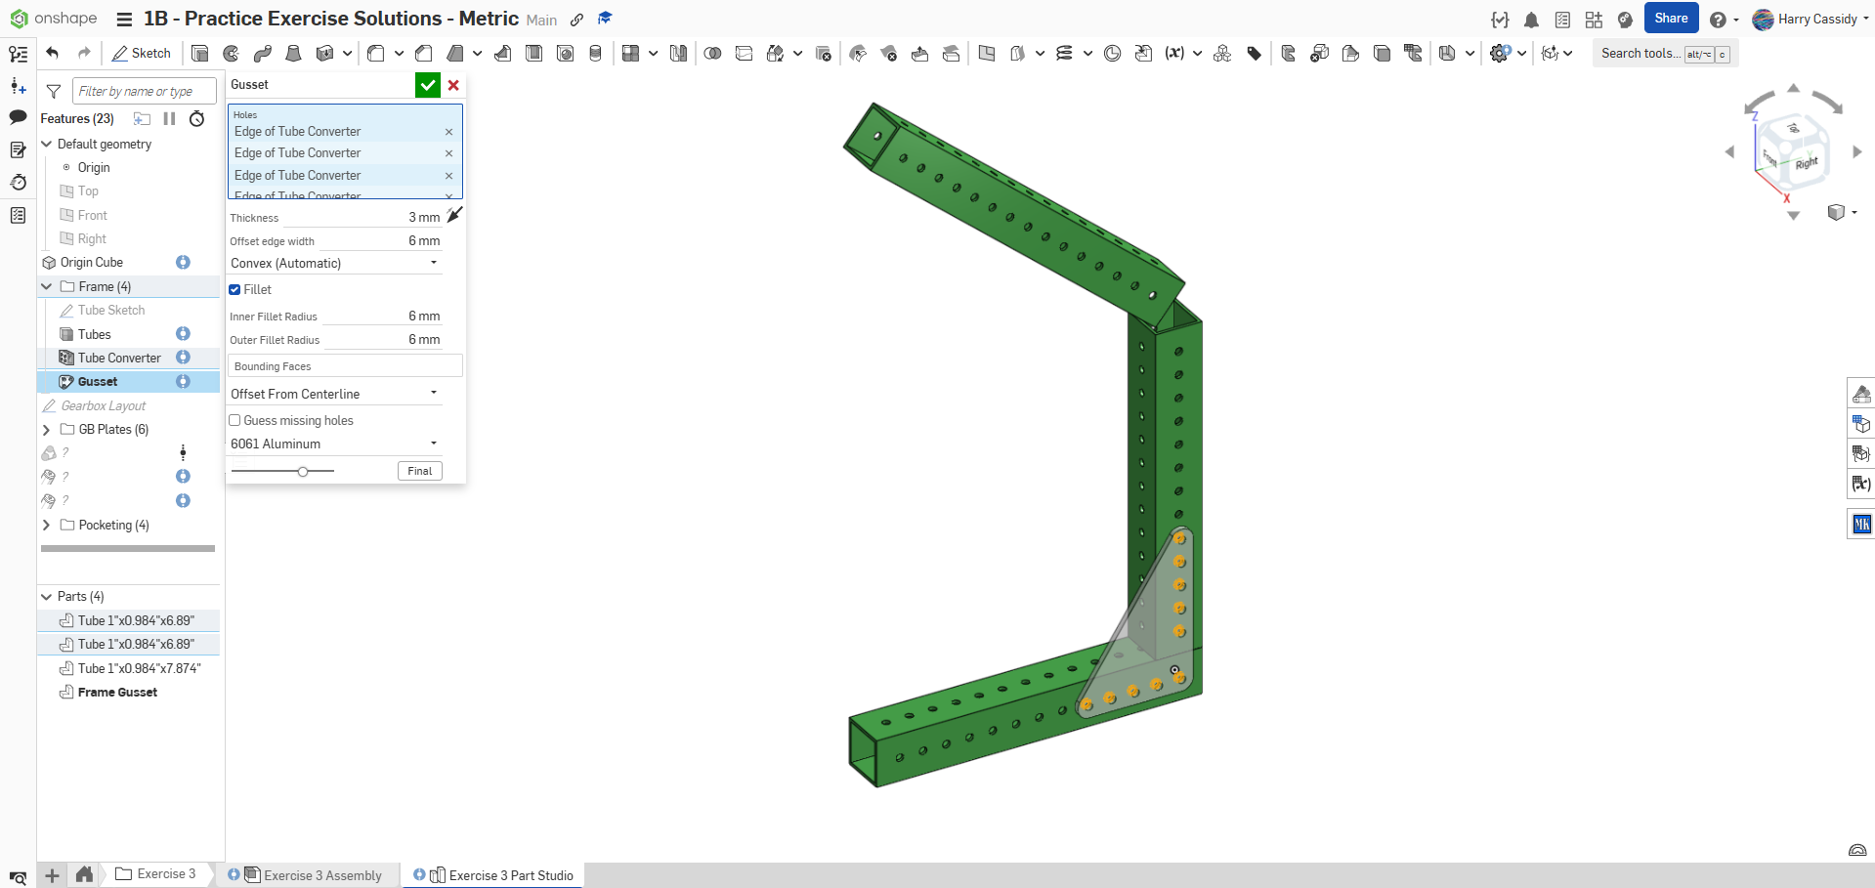The width and height of the screenshot is (1875, 888).
Task: Select the Revolve tool icon
Action: (232, 54)
